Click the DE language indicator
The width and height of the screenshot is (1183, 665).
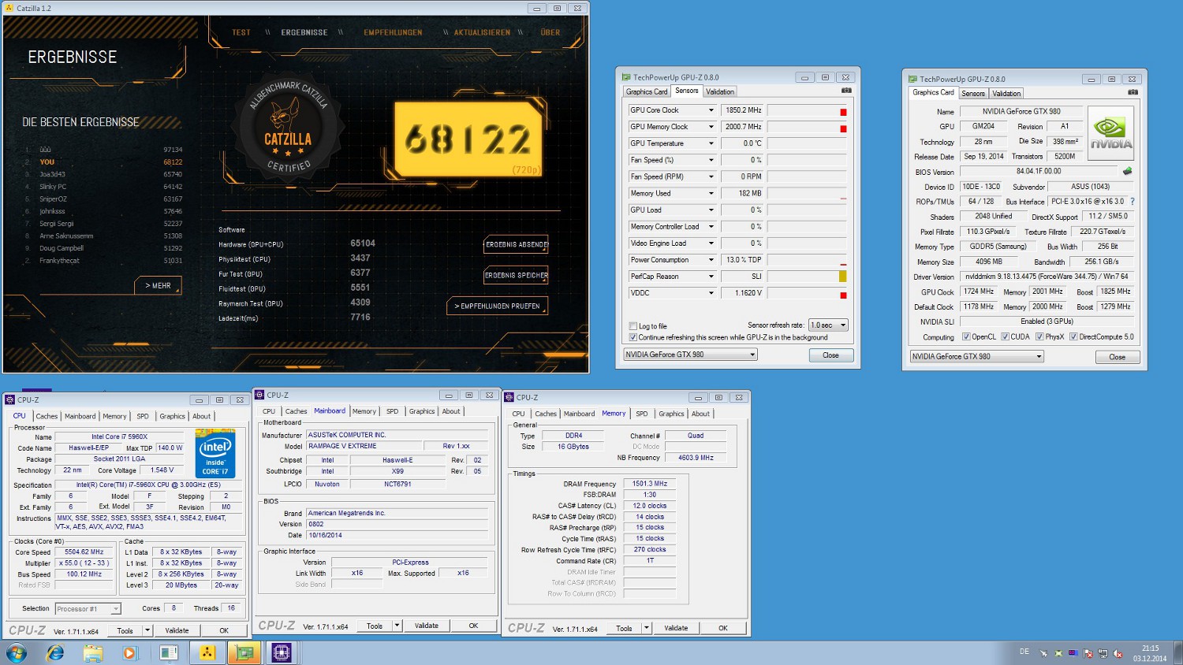[1024, 652]
